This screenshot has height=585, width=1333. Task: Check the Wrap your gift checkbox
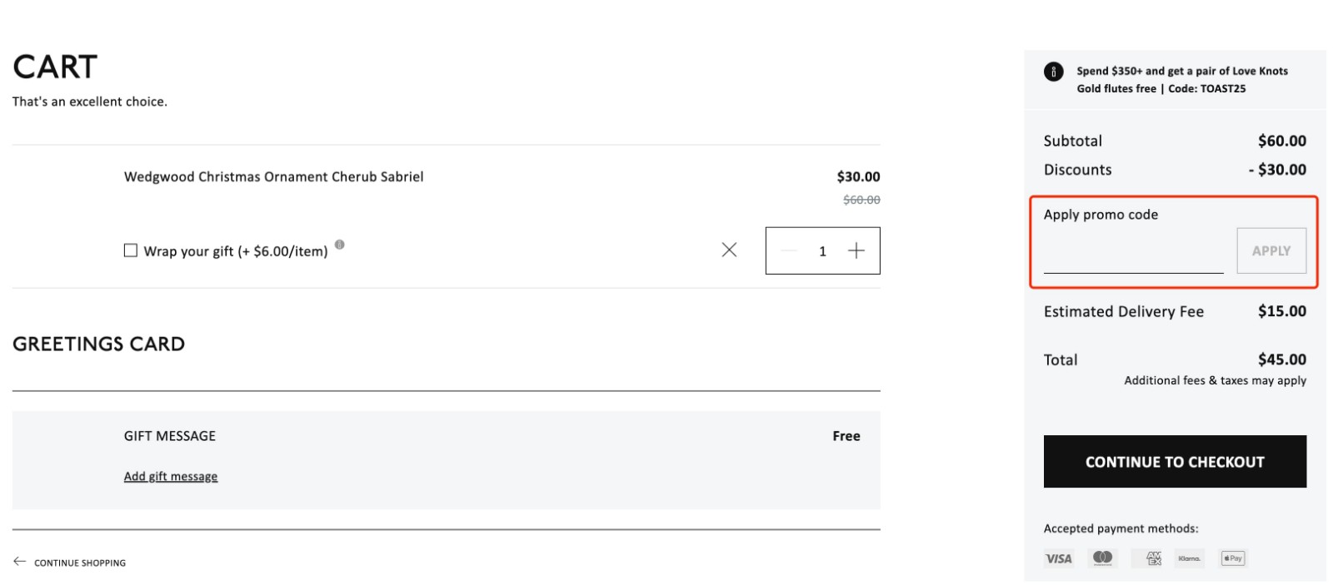130,250
